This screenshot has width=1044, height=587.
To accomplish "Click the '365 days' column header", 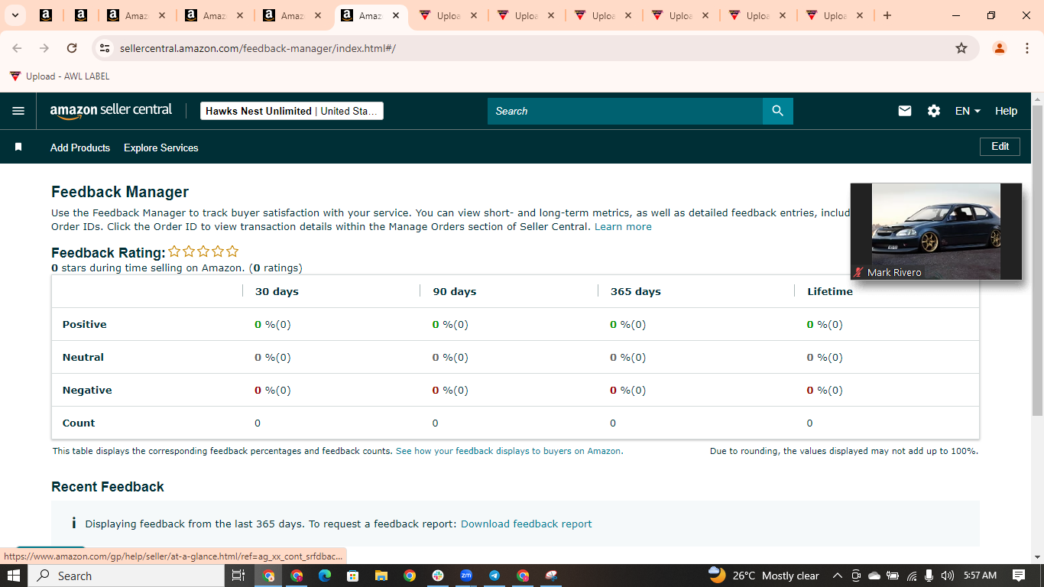I will [x=636, y=291].
